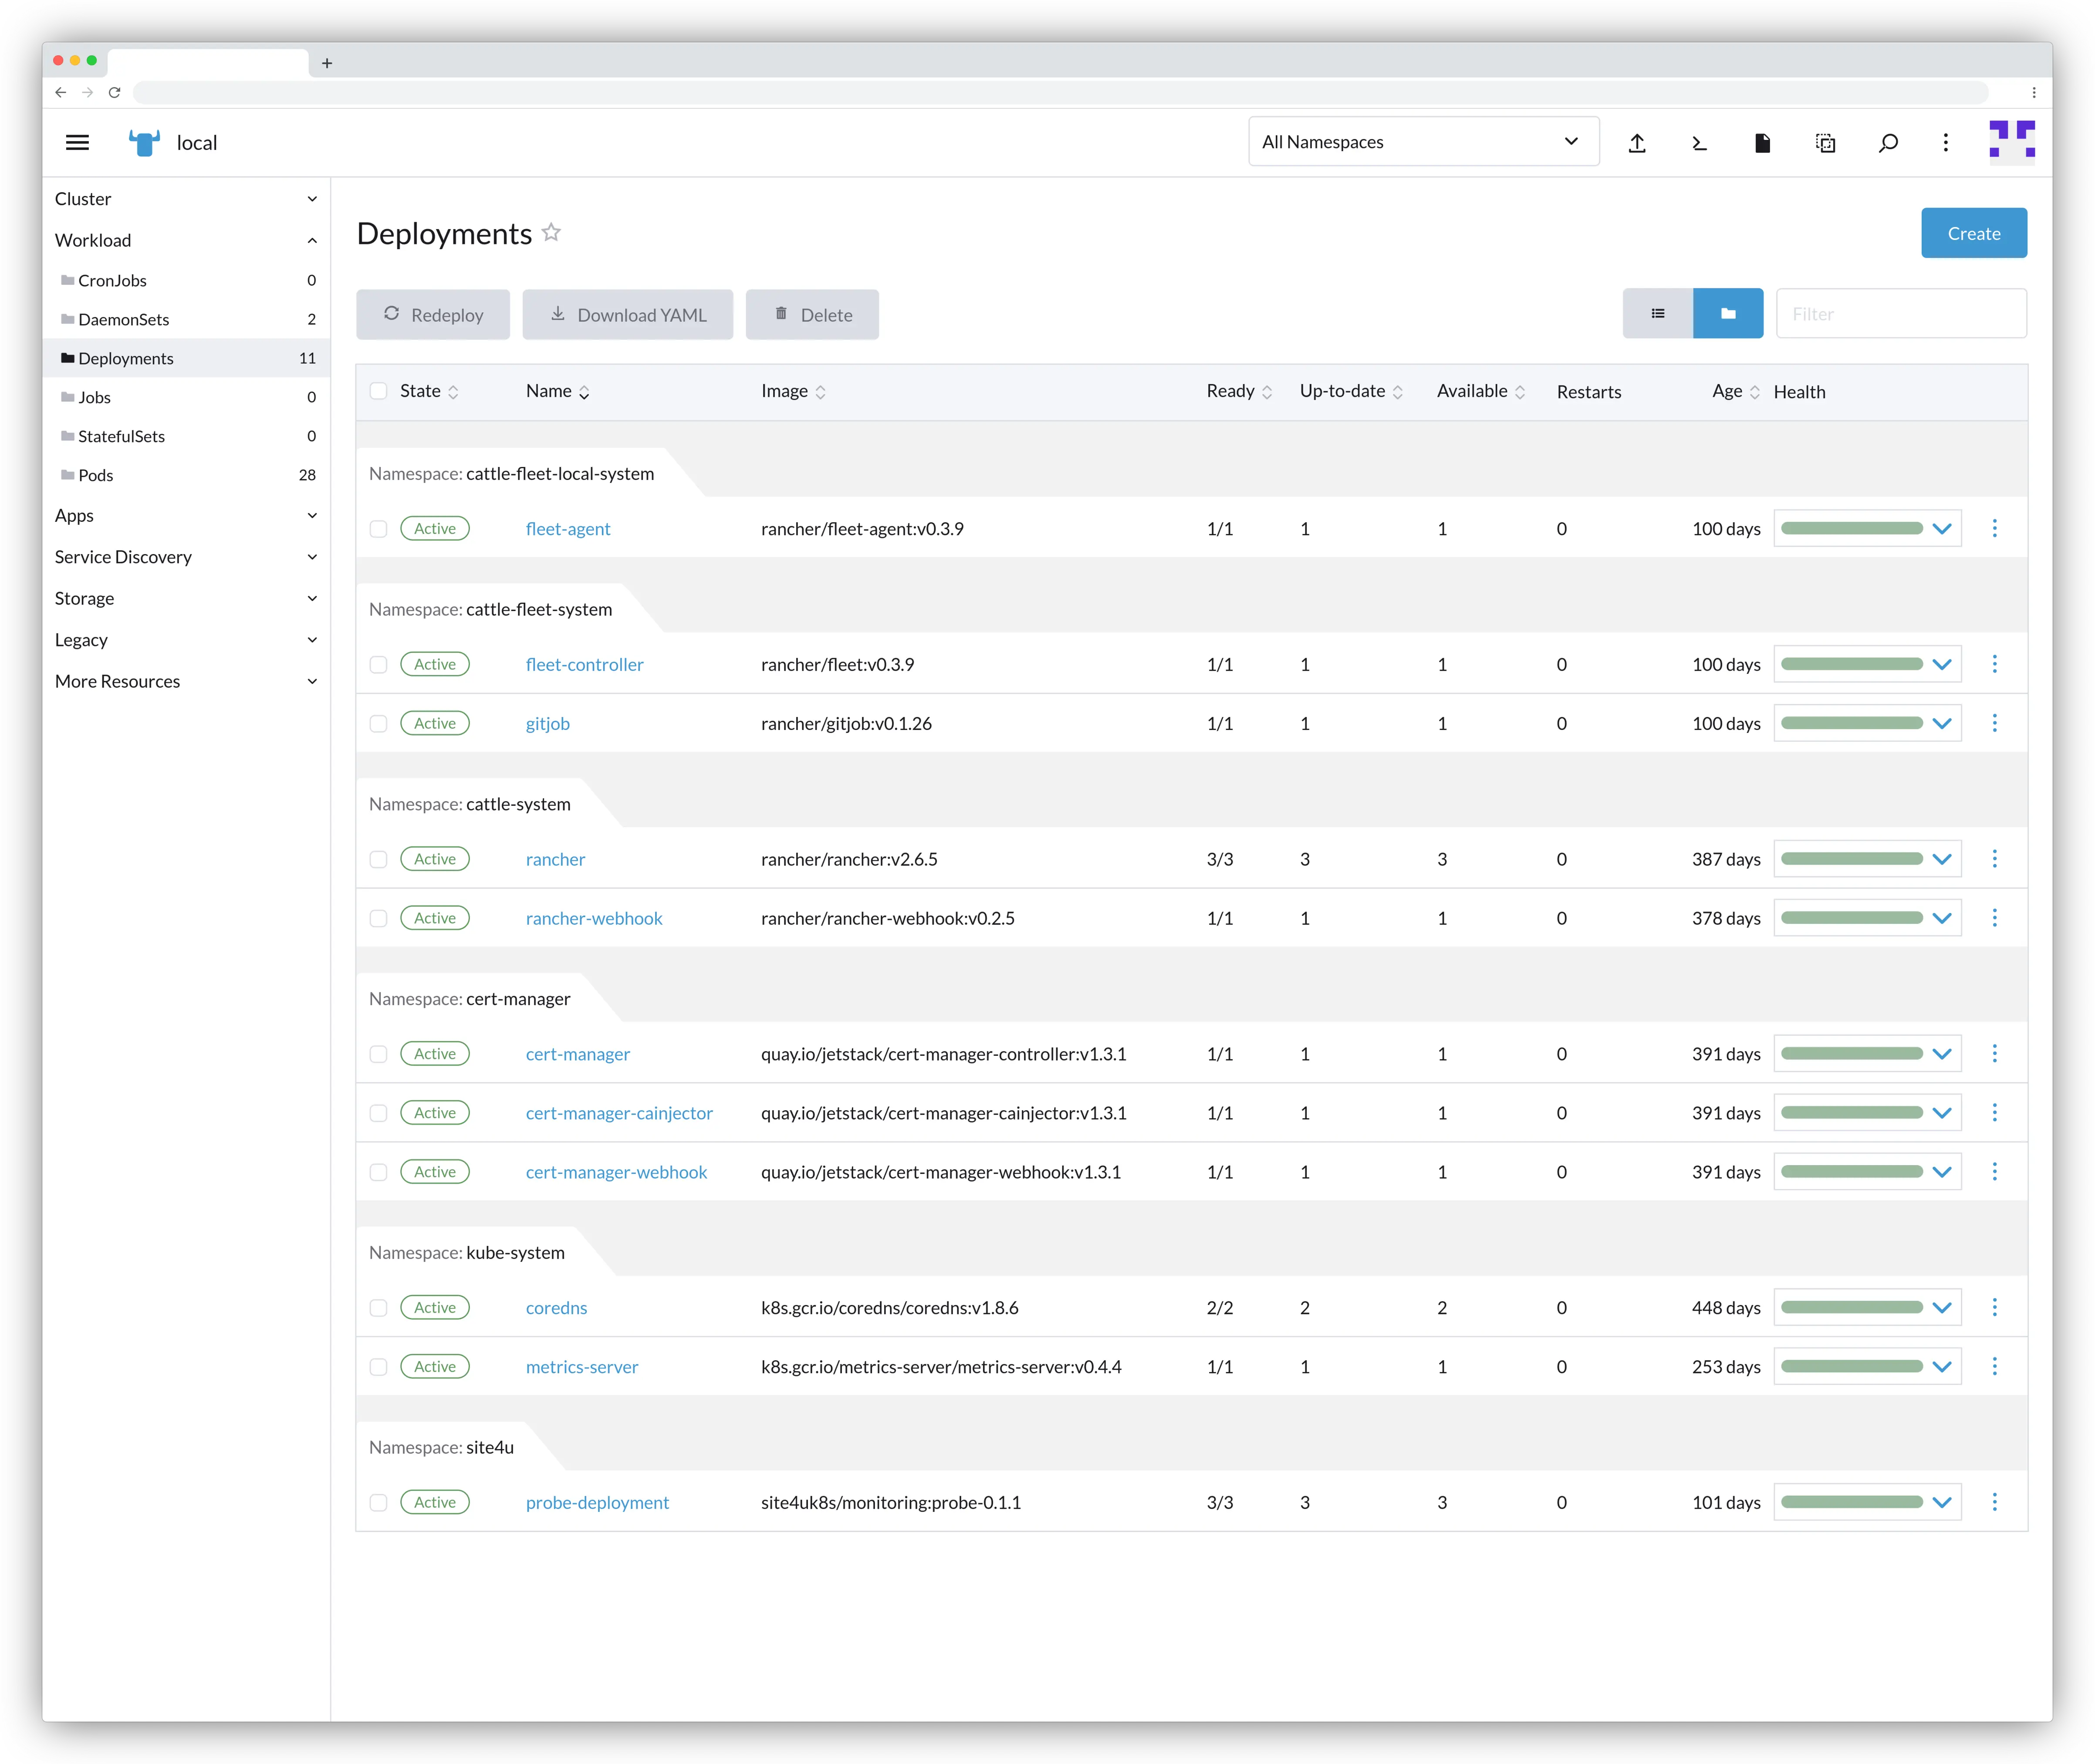Click the user avatar icon
Viewport: 2095px width, 1764px height.
point(2011,142)
